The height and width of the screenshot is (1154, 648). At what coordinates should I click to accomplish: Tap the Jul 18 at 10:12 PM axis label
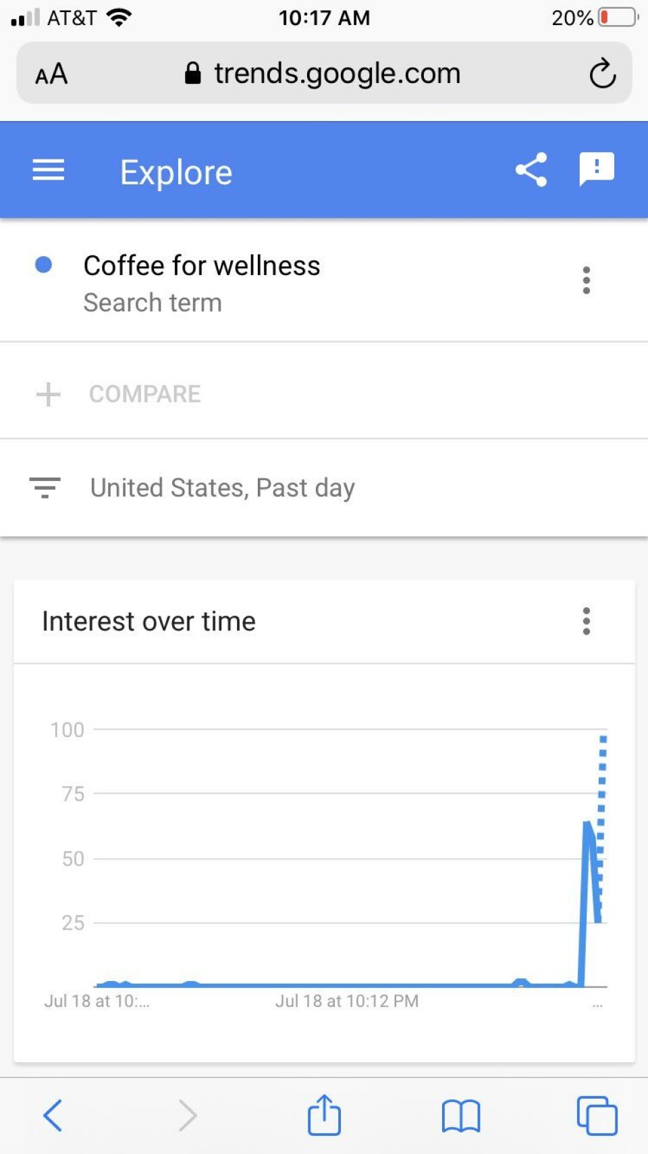pos(347,1001)
